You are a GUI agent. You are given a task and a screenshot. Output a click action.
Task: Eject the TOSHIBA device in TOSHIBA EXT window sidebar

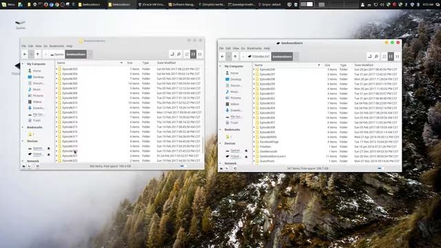(x=246, y=156)
